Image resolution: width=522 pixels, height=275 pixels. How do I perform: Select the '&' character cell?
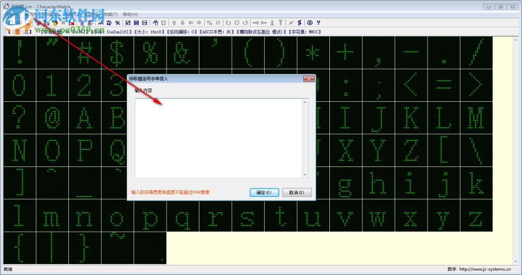(x=183, y=52)
